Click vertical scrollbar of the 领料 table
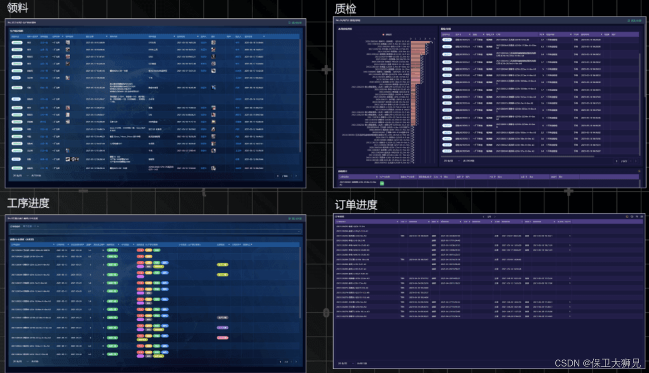This screenshot has width=649, height=373. 300,95
